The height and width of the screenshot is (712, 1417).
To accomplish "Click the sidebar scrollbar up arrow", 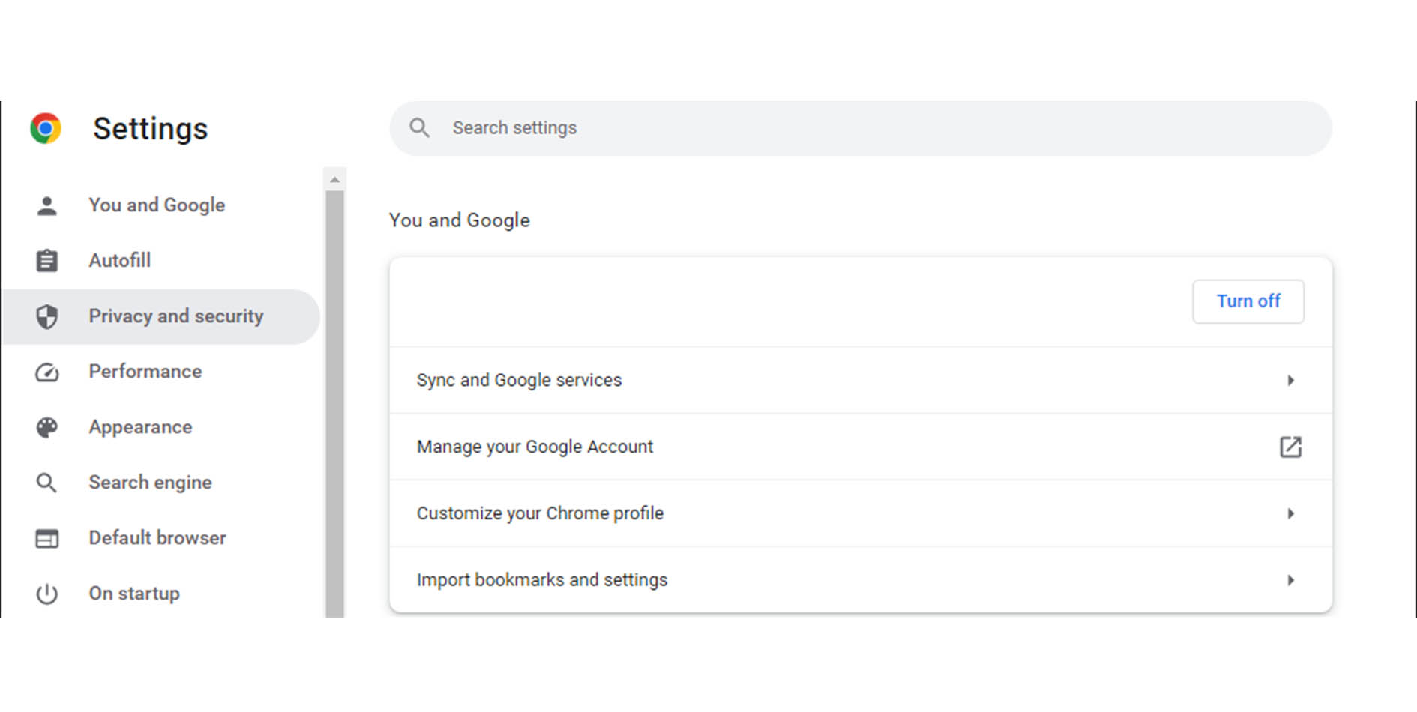I will pyautogui.click(x=334, y=179).
